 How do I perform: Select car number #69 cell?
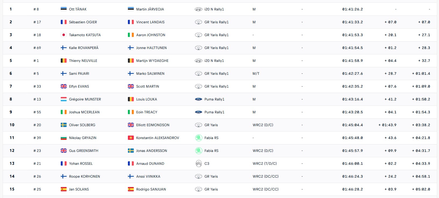point(37,48)
